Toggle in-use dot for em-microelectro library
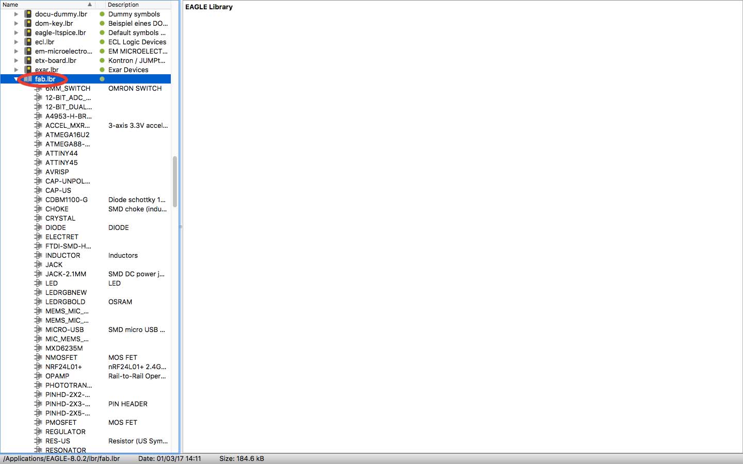 coord(102,52)
